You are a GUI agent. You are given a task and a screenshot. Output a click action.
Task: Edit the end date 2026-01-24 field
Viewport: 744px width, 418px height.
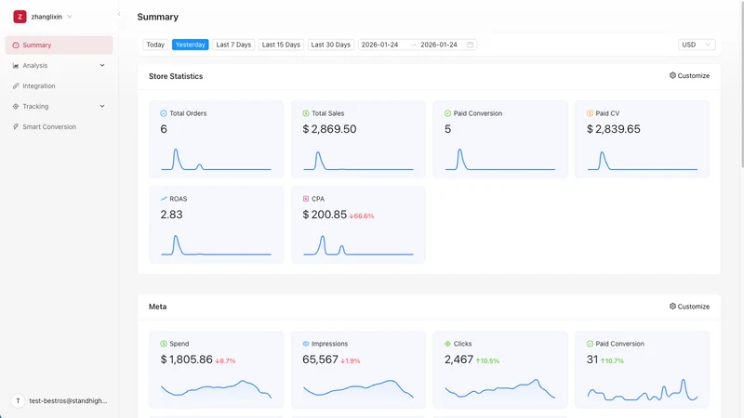[x=439, y=45]
